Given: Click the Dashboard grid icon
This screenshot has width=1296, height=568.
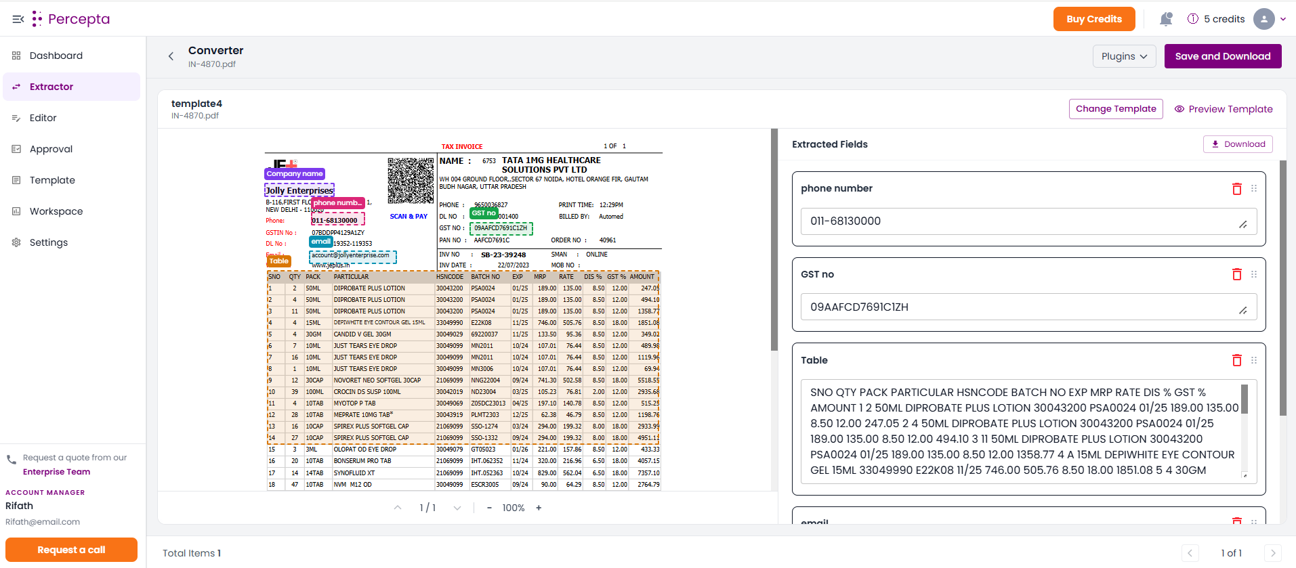Looking at the screenshot, I should point(16,56).
